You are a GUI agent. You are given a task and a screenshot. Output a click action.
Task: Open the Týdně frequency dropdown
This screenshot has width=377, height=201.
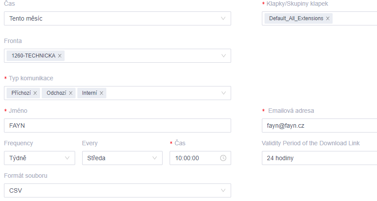40,158
